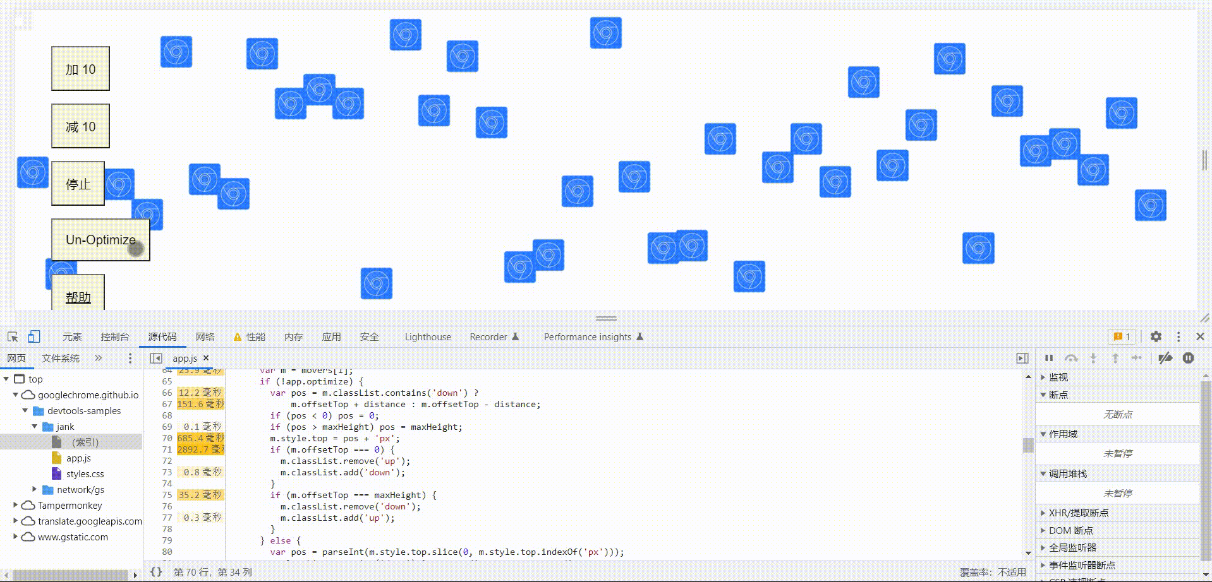Pause script execution

click(x=1049, y=358)
